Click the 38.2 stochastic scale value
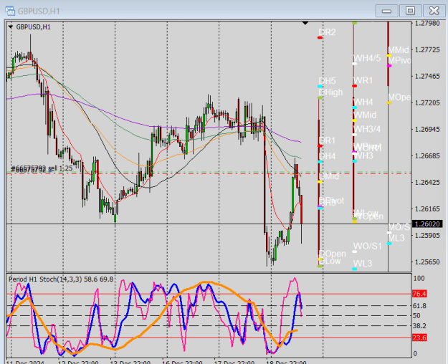The image size is (448, 364). pos(419,326)
